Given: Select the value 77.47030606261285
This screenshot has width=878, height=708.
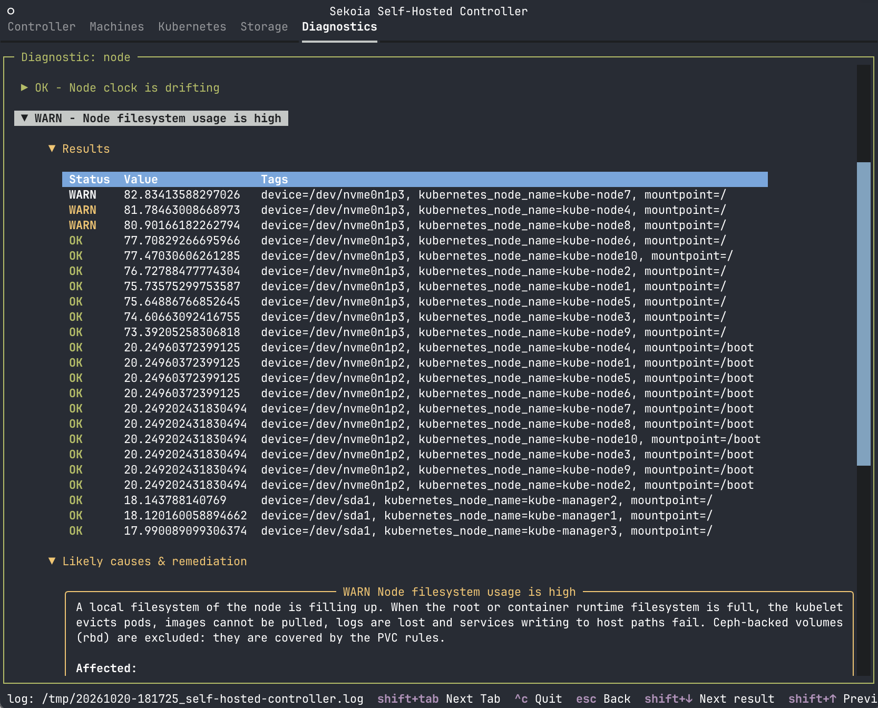Looking at the screenshot, I should pyautogui.click(x=182, y=256).
